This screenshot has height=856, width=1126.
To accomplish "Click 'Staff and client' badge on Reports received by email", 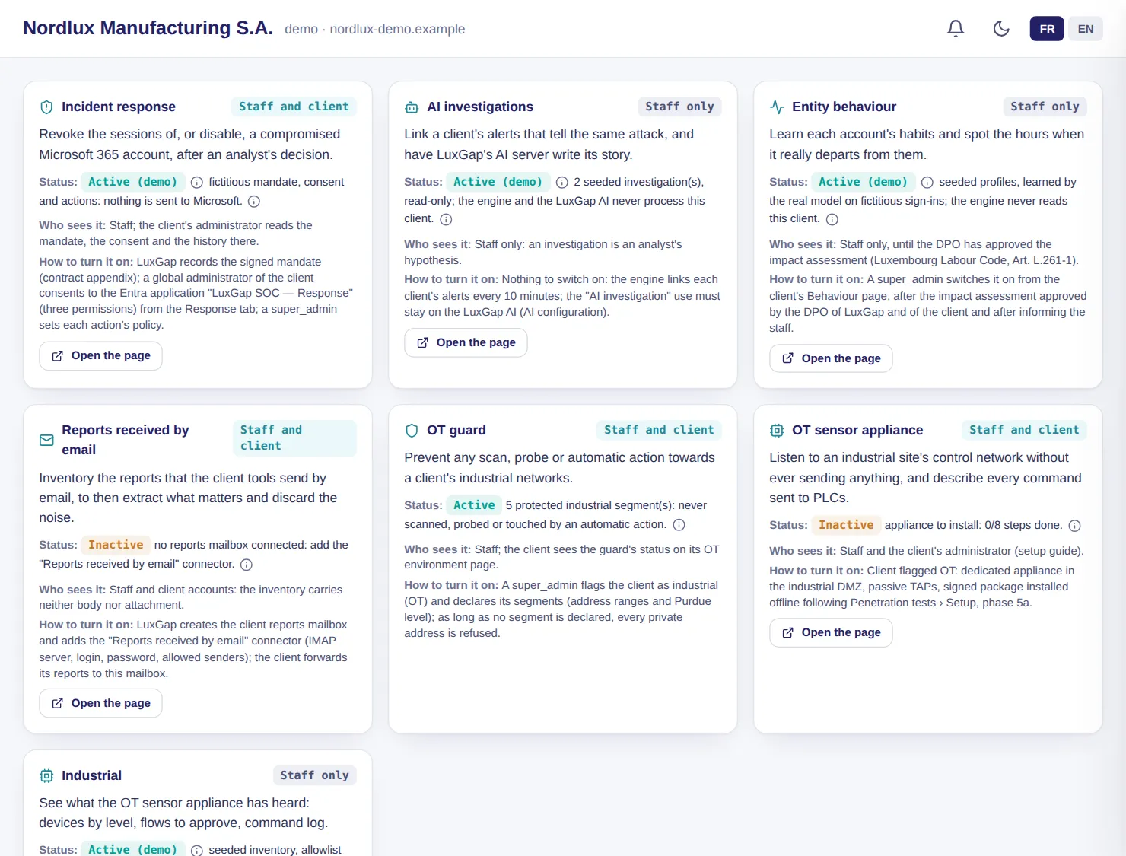I will click(294, 439).
